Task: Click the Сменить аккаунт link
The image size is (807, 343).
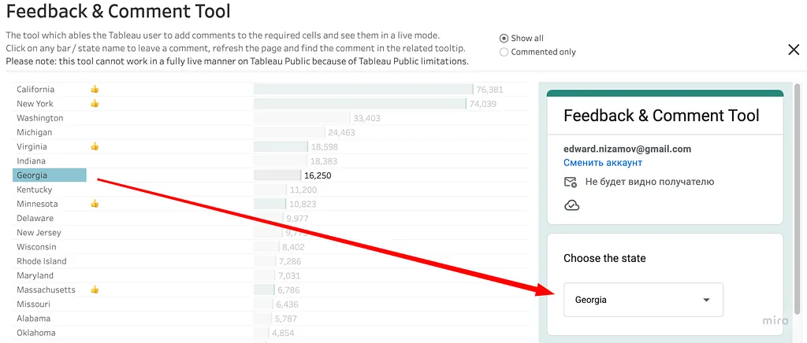Action: point(603,163)
